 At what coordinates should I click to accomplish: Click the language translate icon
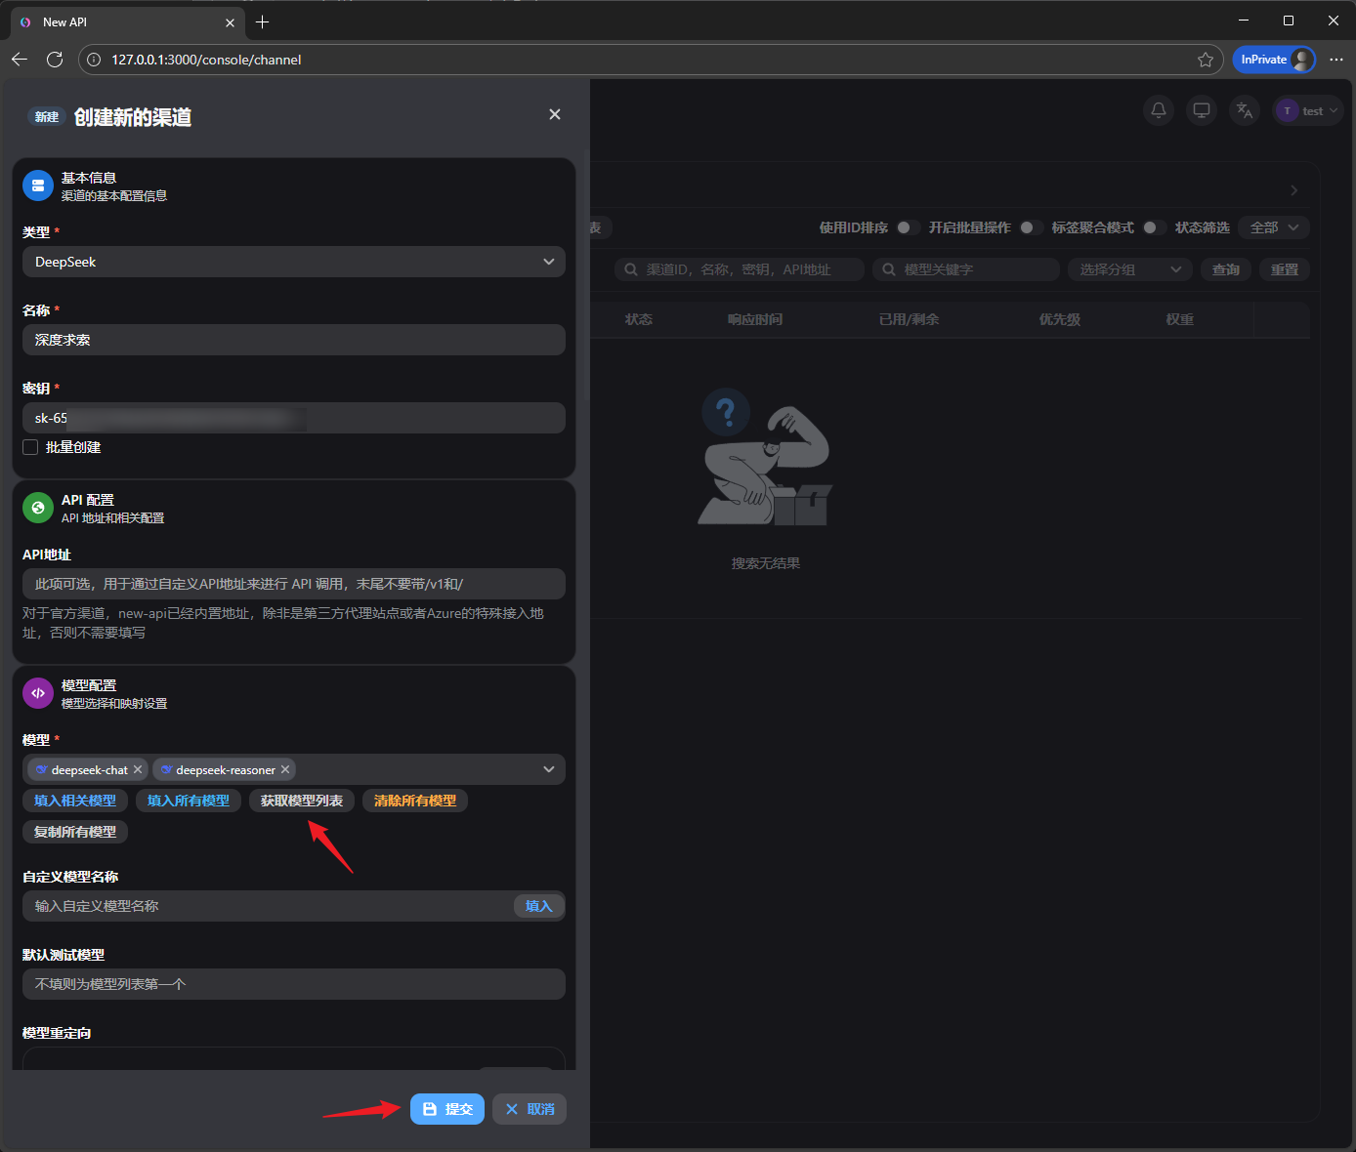1244,110
